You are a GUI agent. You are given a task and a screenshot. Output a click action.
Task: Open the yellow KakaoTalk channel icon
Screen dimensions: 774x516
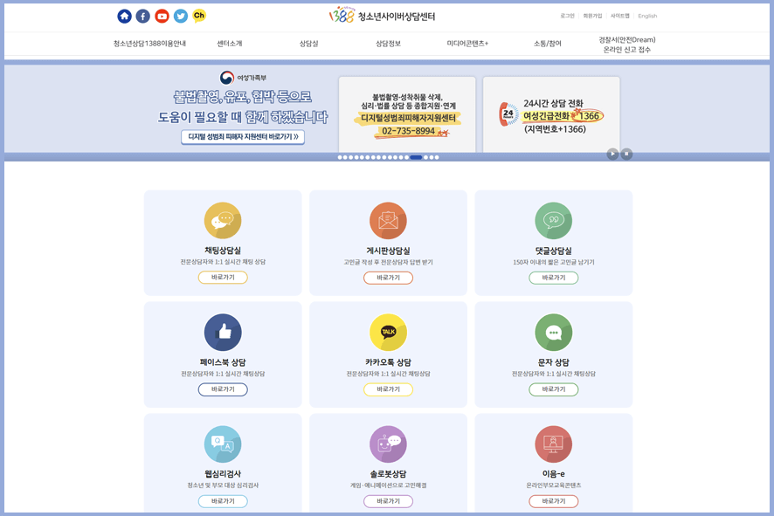tap(199, 16)
